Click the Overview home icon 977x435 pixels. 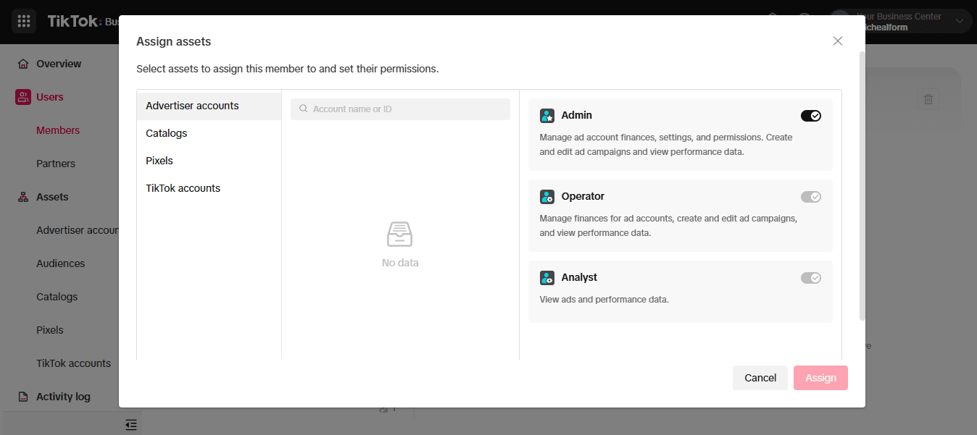23,64
